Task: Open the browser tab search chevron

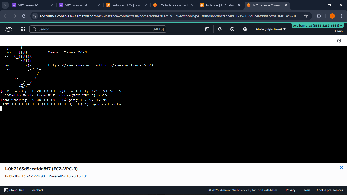Action: [5, 5]
